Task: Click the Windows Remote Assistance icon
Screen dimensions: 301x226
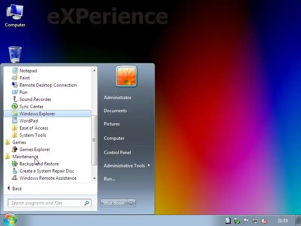Action: [x=15, y=178]
